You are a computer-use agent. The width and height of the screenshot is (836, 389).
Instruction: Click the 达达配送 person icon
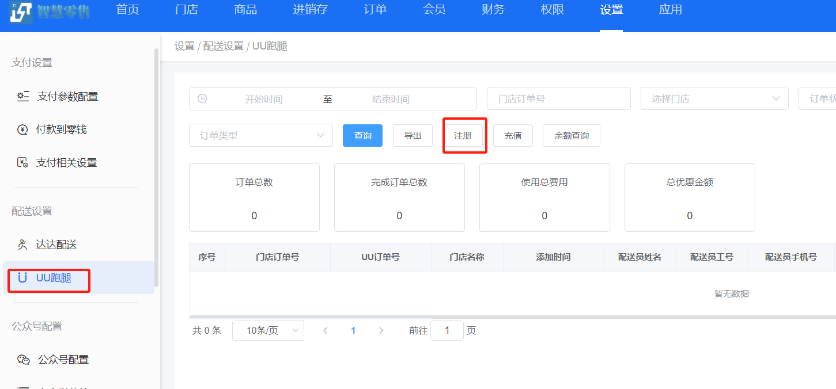pyautogui.click(x=22, y=245)
